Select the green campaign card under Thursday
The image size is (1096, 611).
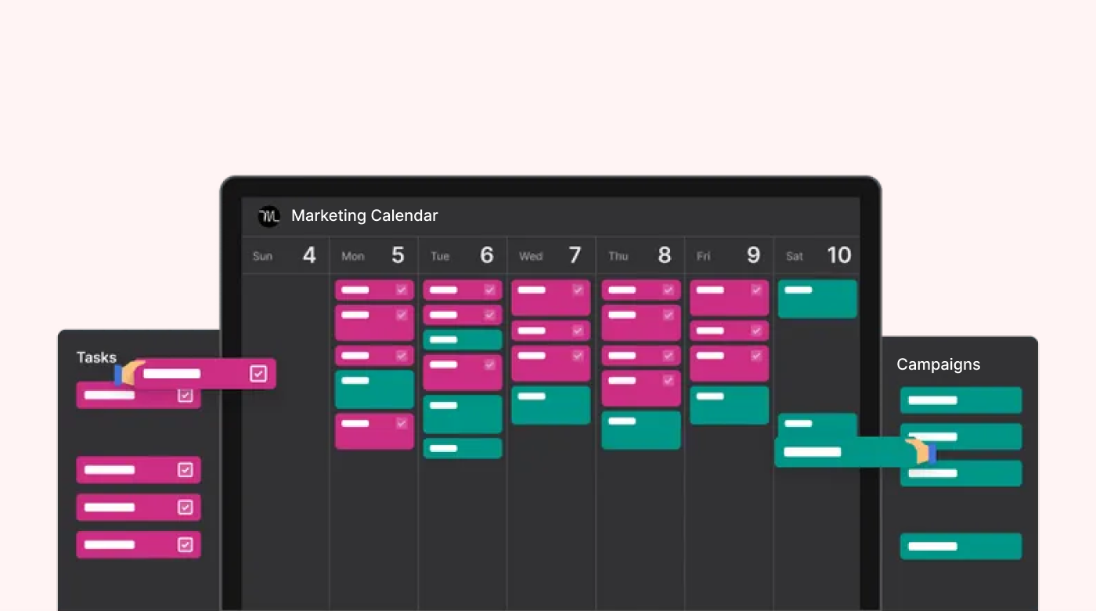pos(640,430)
